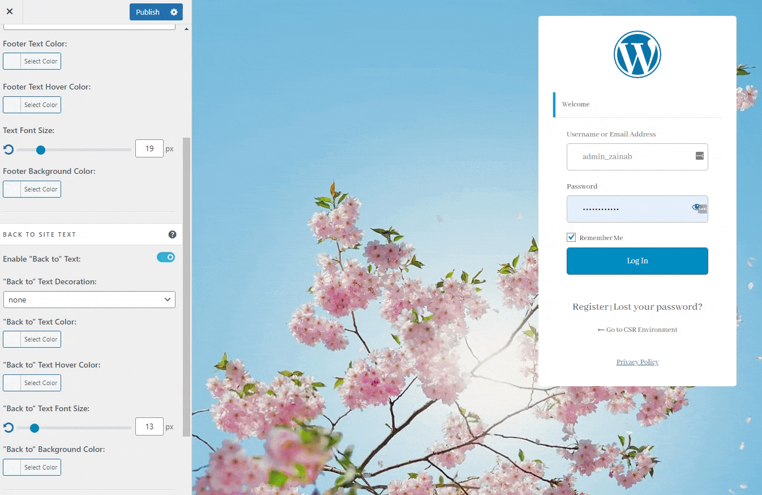Follow the Go to CSR Environment link

tap(637, 330)
